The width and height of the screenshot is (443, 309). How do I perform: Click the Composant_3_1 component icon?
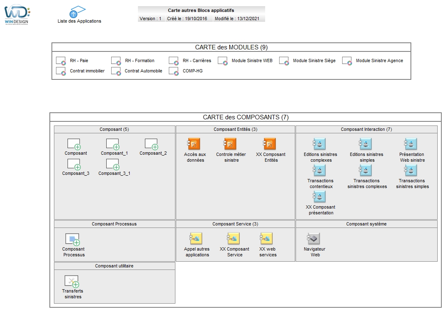[x=113, y=165]
